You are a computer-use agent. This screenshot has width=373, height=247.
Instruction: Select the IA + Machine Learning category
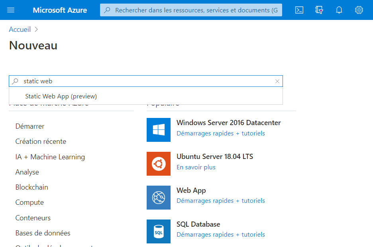click(x=50, y=157)
